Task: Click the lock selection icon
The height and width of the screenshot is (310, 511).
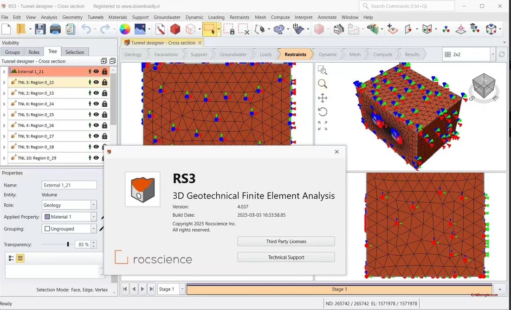Action: [x=229, y=29]
